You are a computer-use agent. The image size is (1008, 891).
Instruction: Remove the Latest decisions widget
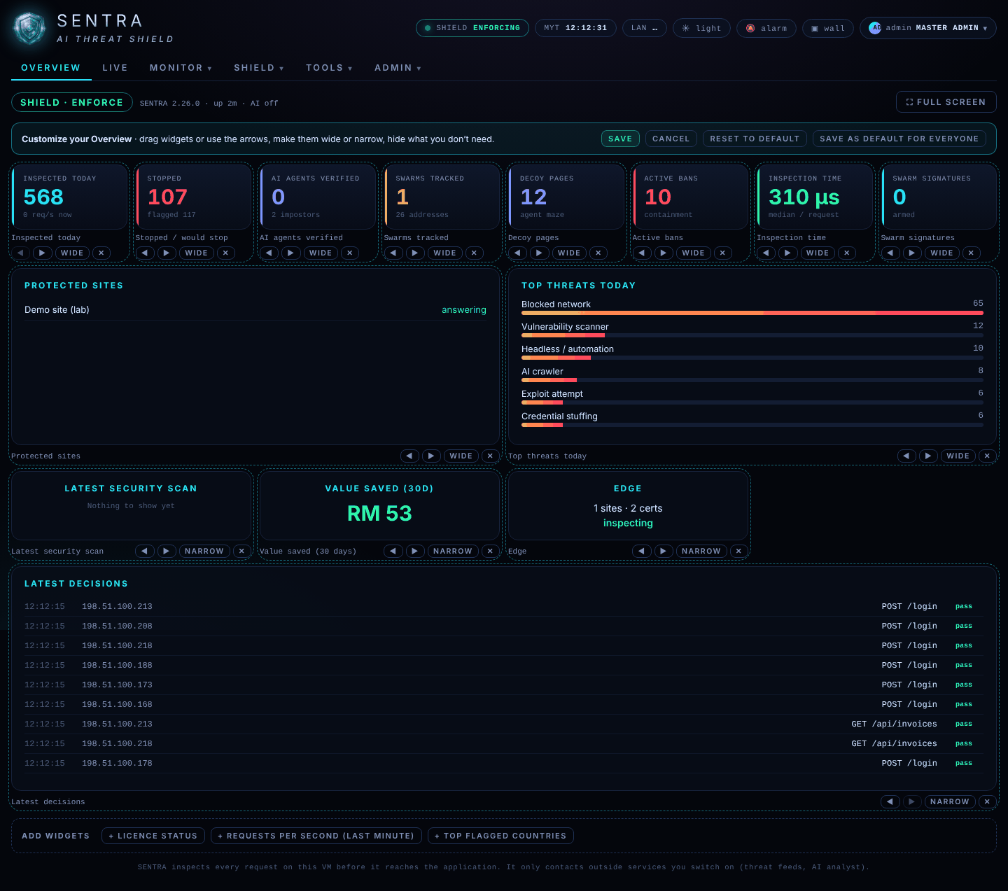pyautogui.click(x=987, y=801)
